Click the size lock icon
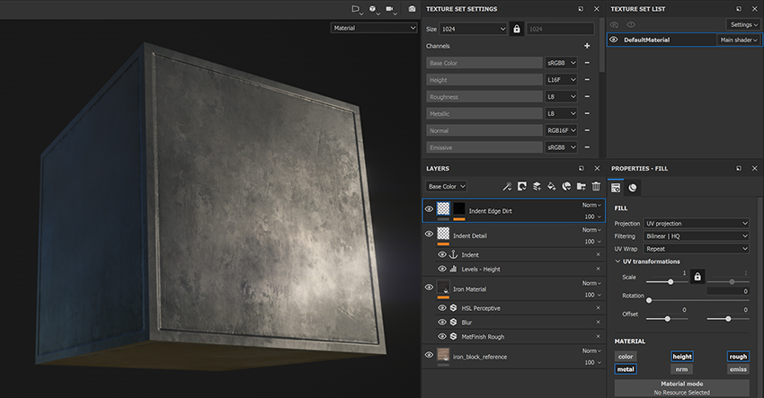Screen dimensions: 764x398 [516, 29]
